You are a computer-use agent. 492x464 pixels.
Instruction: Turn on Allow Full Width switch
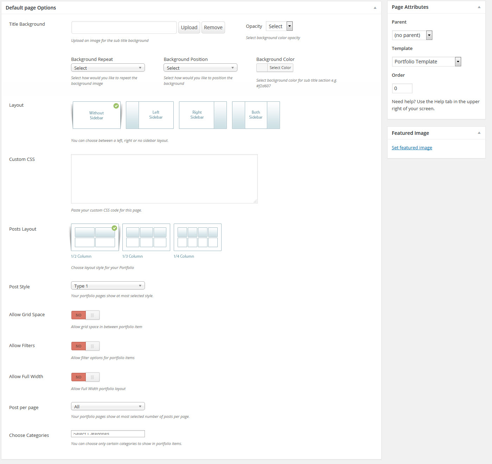(x=85, y=377)
